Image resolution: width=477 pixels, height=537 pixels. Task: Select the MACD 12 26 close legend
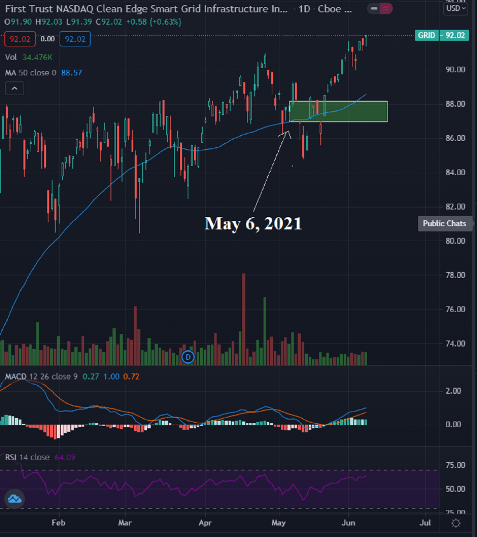pyautogui.click(x=41, y=376)
